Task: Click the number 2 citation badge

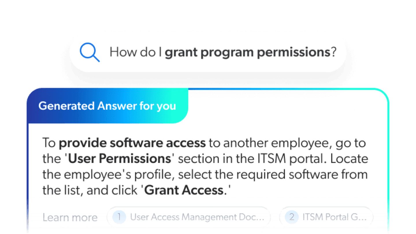Action: 291,217
